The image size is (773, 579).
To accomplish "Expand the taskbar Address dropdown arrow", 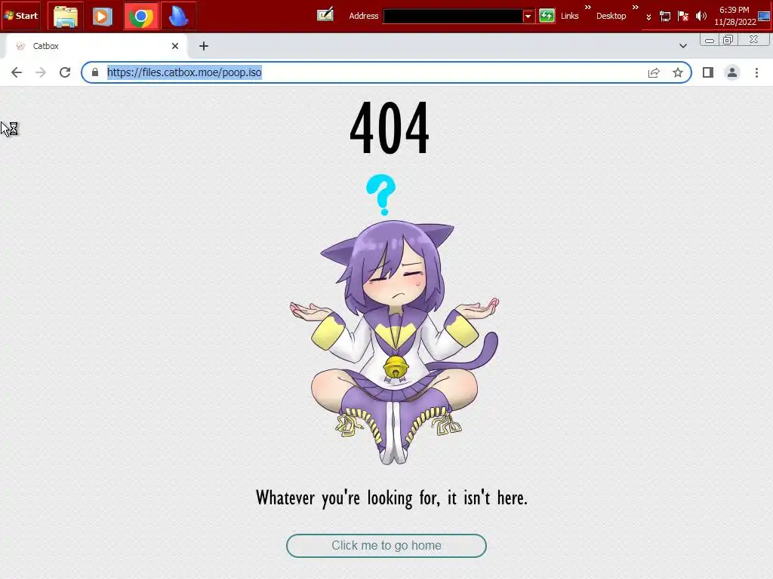I will coord(528,17).
